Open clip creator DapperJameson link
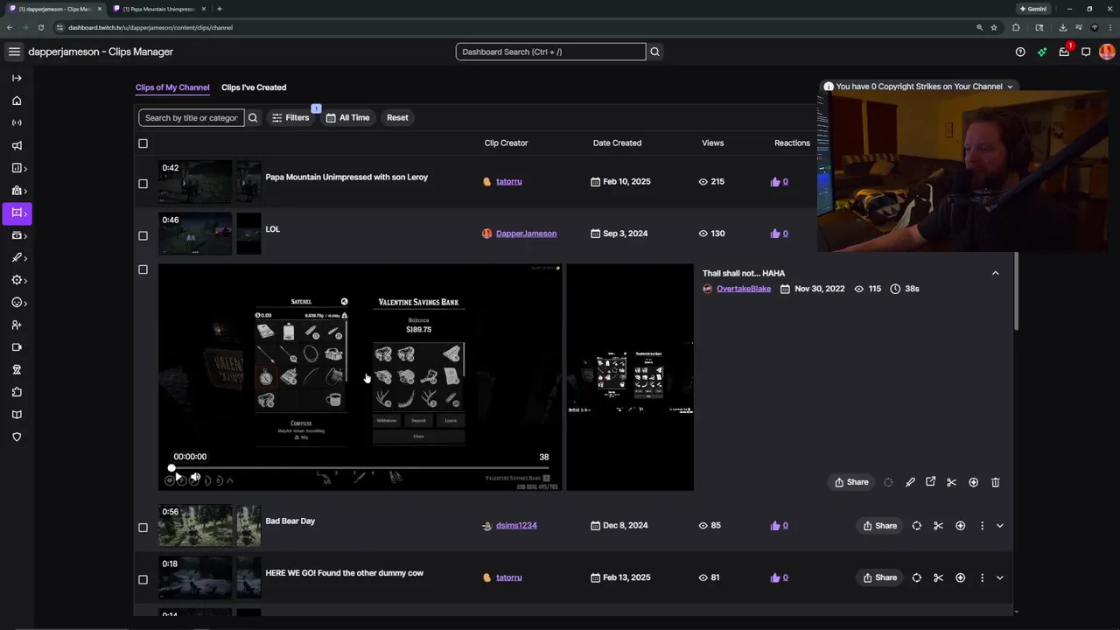This screenshot has height=630, width=1120. coord(526,234)
